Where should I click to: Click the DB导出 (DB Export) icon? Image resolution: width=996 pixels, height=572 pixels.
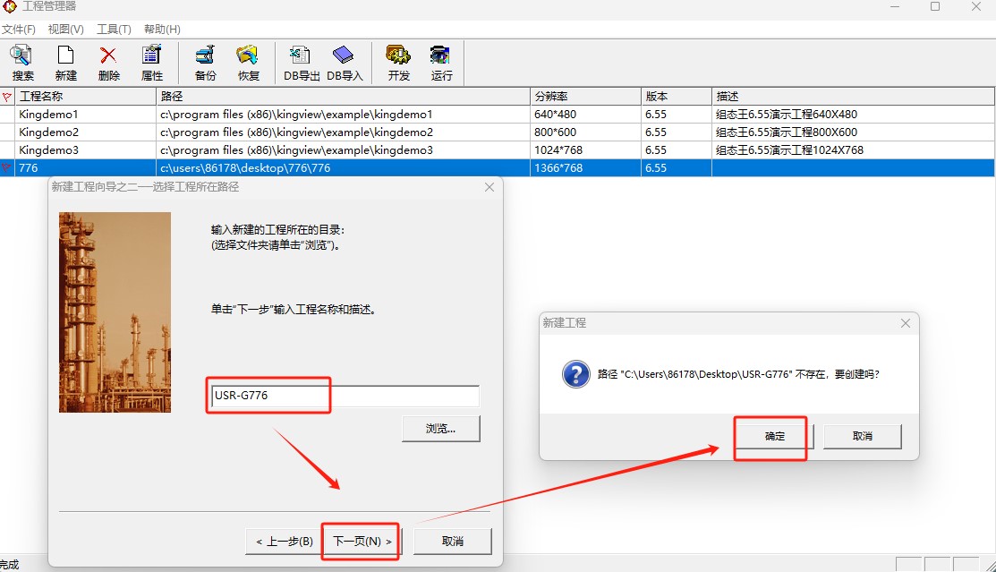[302, 63]
